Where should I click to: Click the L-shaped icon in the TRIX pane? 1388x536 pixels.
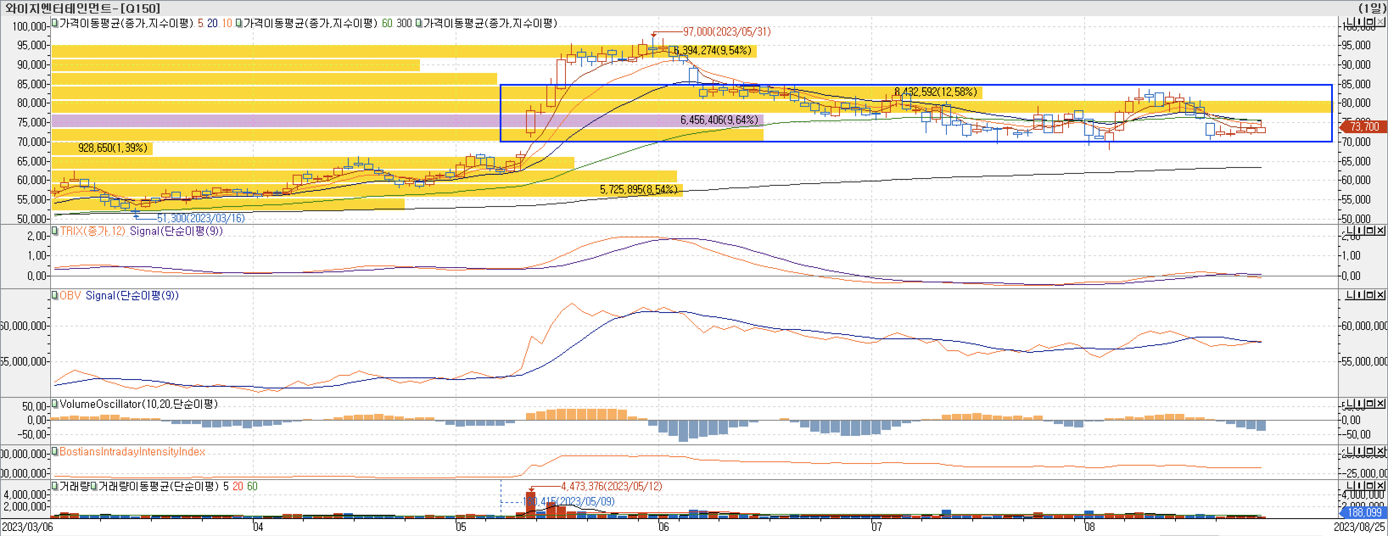pos(1351,231)
